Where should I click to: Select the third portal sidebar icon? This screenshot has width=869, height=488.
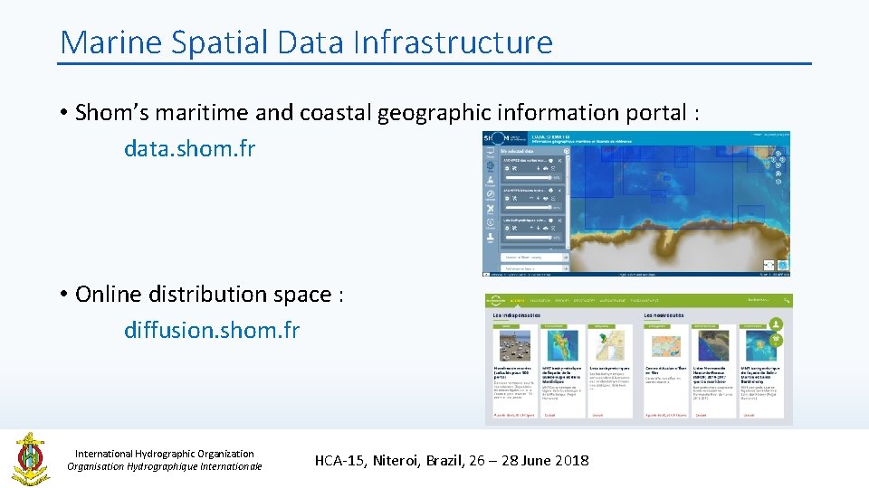click(491, 181)
